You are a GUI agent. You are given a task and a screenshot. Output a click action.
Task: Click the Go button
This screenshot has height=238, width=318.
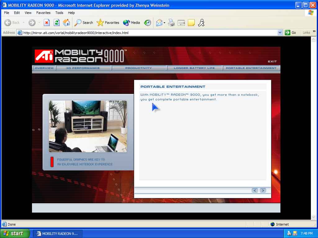point(290,32)
